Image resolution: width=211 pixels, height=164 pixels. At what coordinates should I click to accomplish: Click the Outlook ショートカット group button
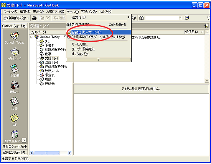coord(15,26)
